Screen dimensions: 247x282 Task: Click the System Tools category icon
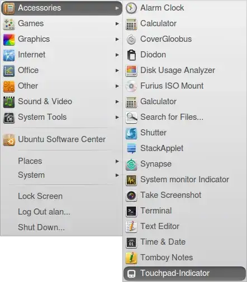(x=9, y=118)
